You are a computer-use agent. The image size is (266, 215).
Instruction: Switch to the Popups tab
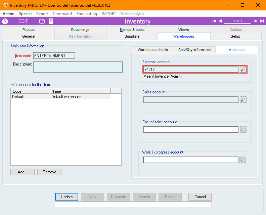click(29, 30)
